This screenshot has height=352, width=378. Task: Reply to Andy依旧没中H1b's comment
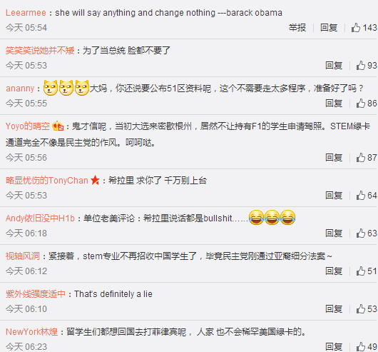[x=334, y=233]
